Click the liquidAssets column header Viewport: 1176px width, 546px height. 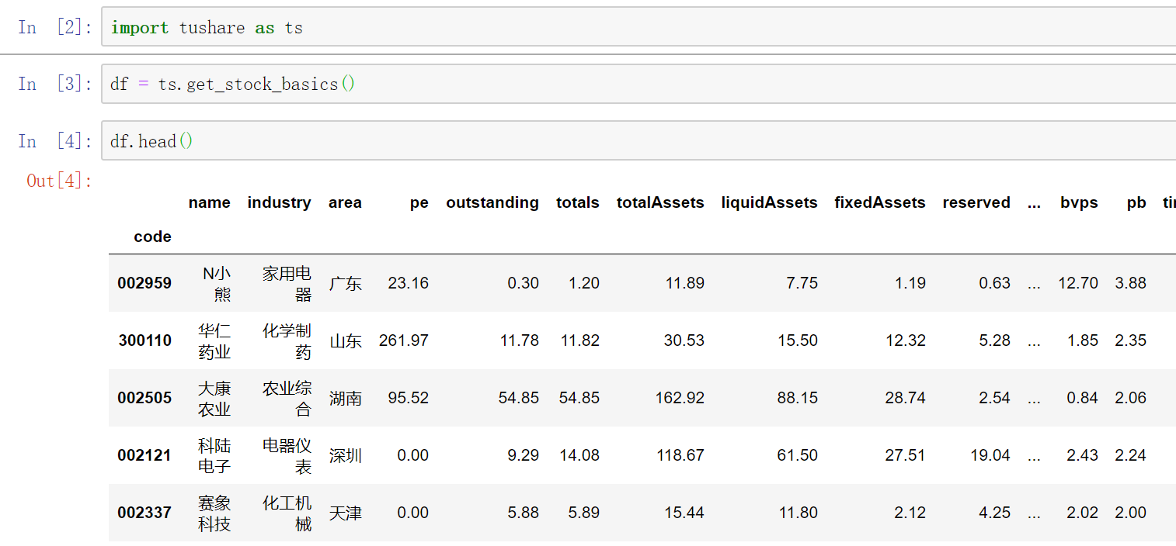click(769, 202)
